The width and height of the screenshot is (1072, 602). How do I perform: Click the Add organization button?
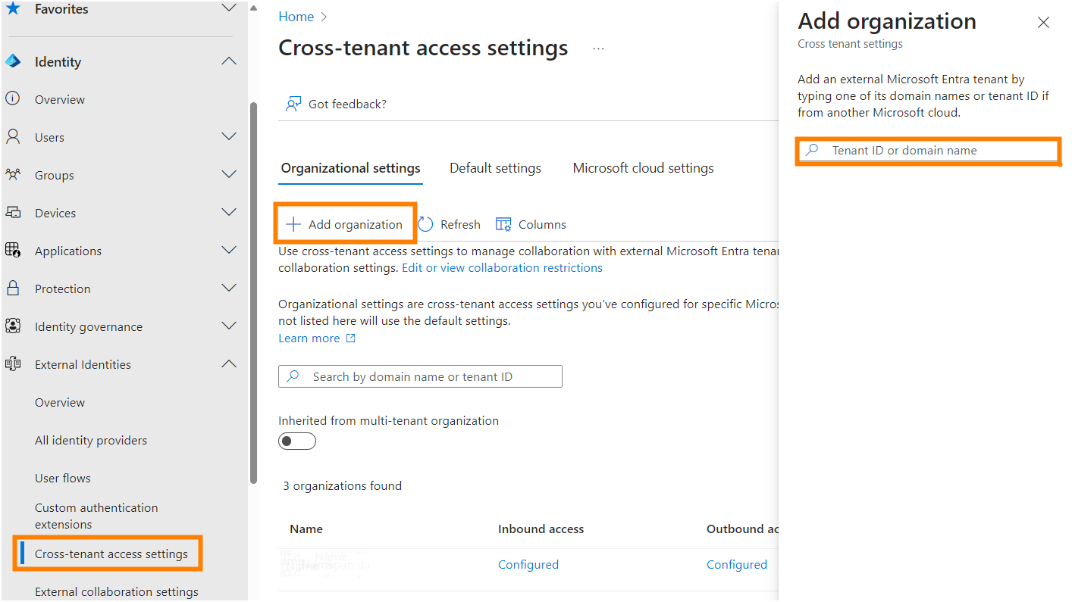(345, 223)
